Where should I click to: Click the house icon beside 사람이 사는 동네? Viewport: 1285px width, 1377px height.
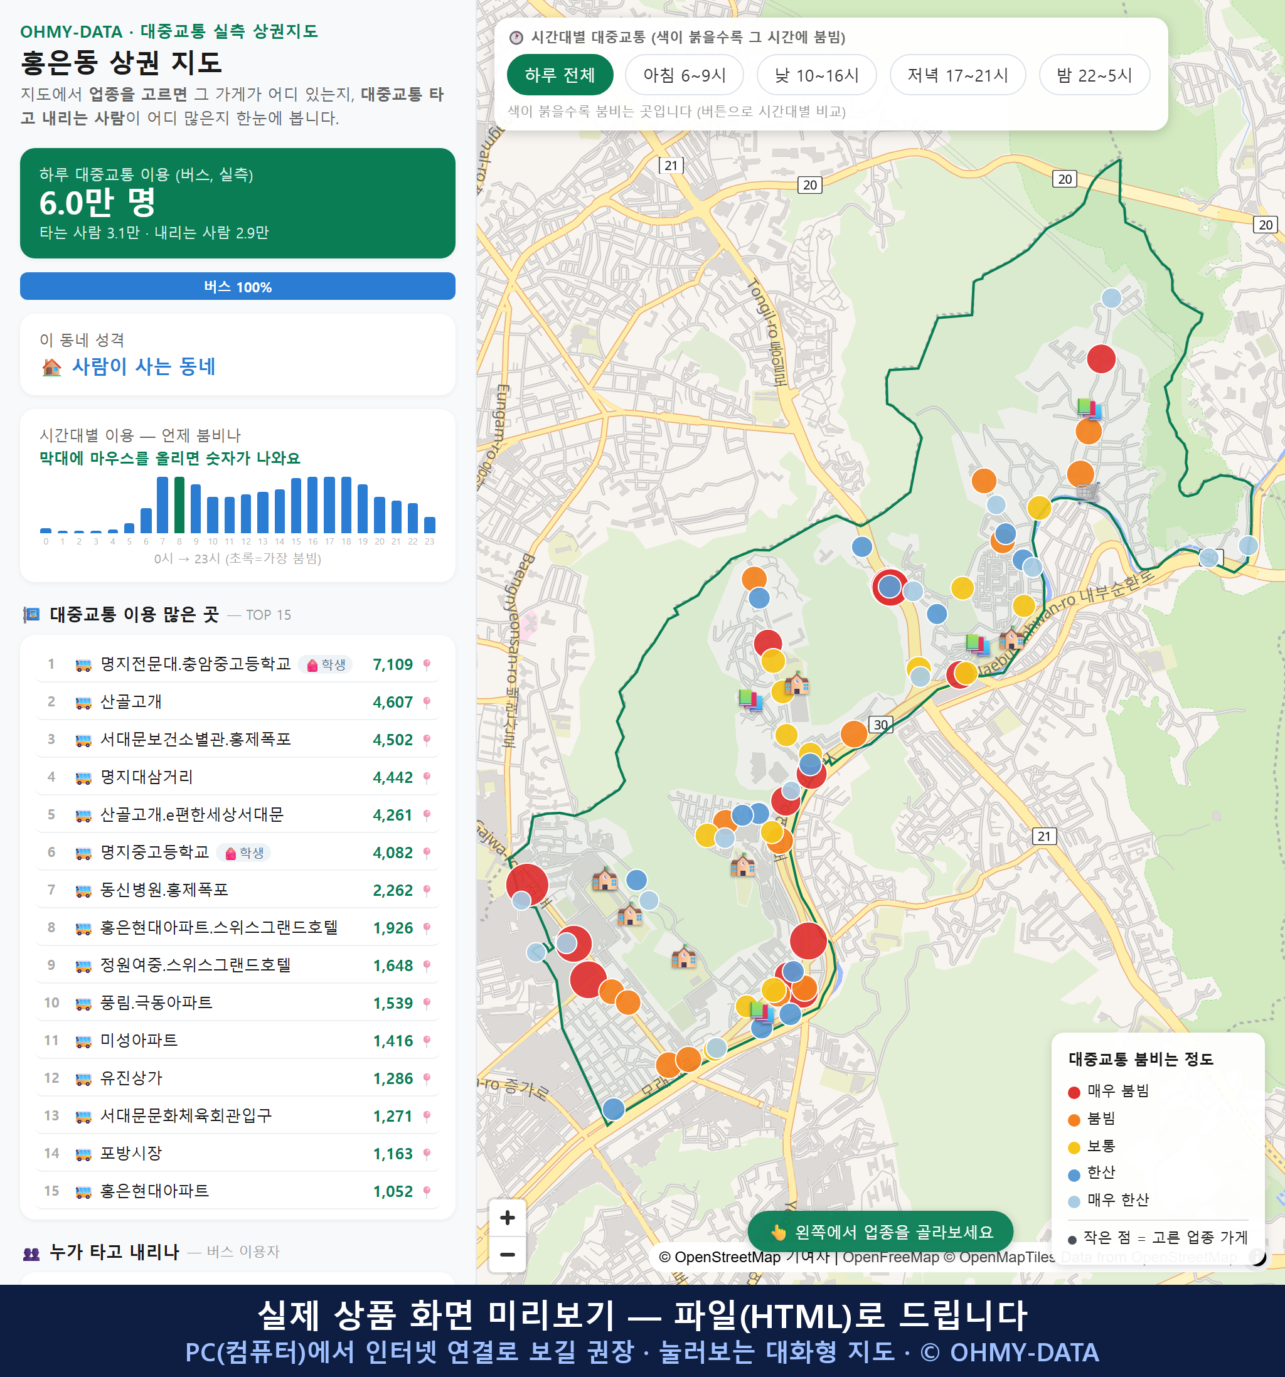(x=52, y=367)
